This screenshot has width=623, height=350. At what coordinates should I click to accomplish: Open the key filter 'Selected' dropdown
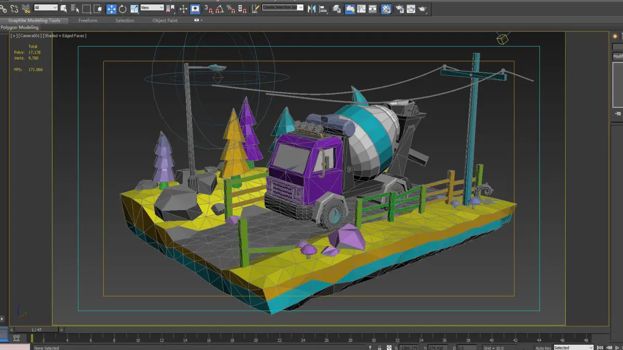point(573,348)
